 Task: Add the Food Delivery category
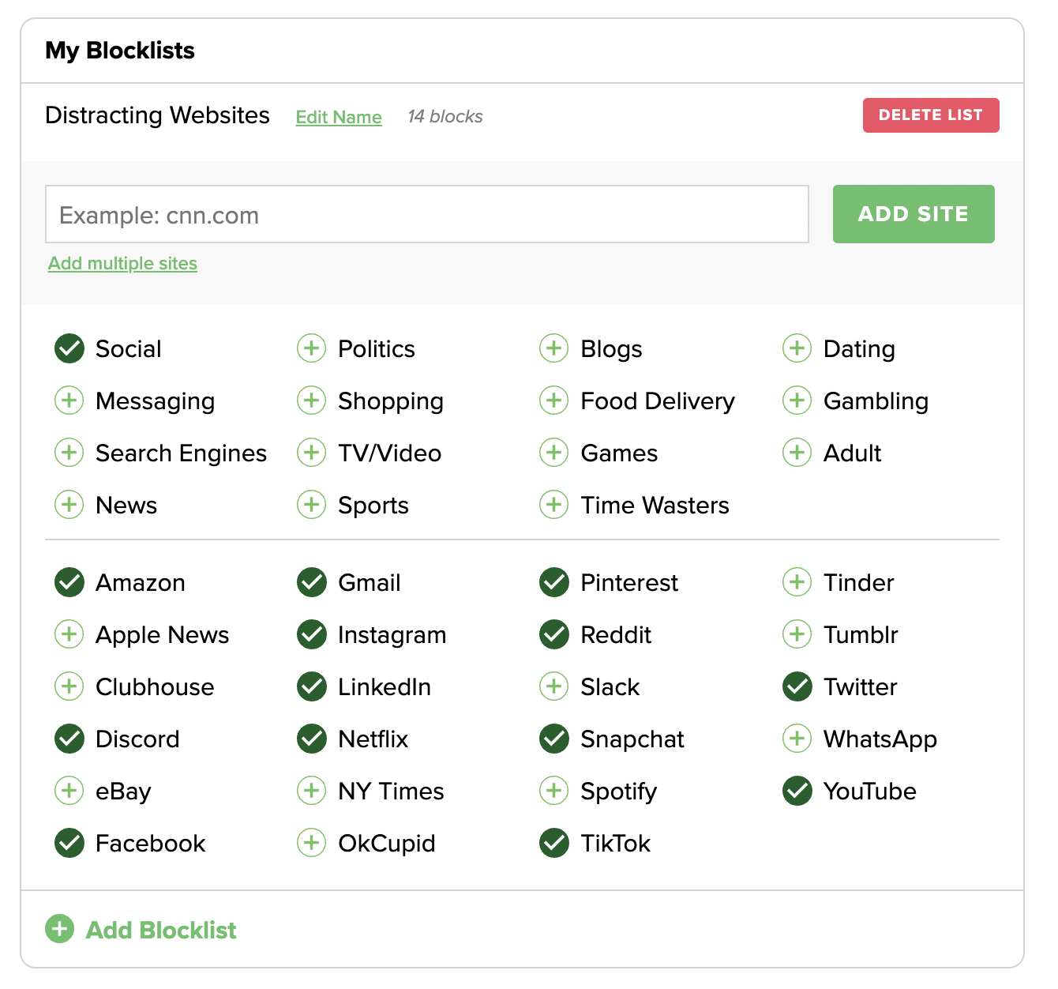(554, 400)
